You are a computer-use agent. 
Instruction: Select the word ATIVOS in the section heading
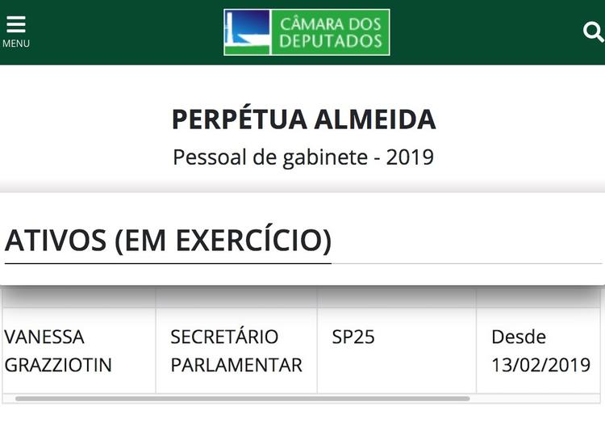click(55, 241)
